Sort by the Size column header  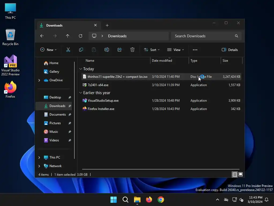pos(231,61)
